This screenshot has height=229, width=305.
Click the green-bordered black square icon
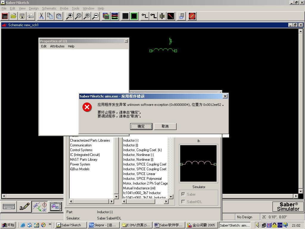(x=134, y=16)
